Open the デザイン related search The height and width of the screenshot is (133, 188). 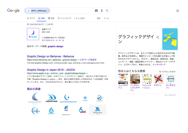point(158,85)
